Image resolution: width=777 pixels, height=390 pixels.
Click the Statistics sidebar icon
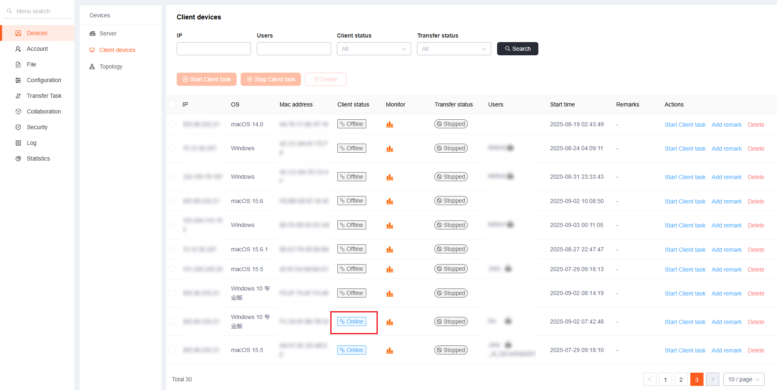pyautogui.click(x=18, y=158)
